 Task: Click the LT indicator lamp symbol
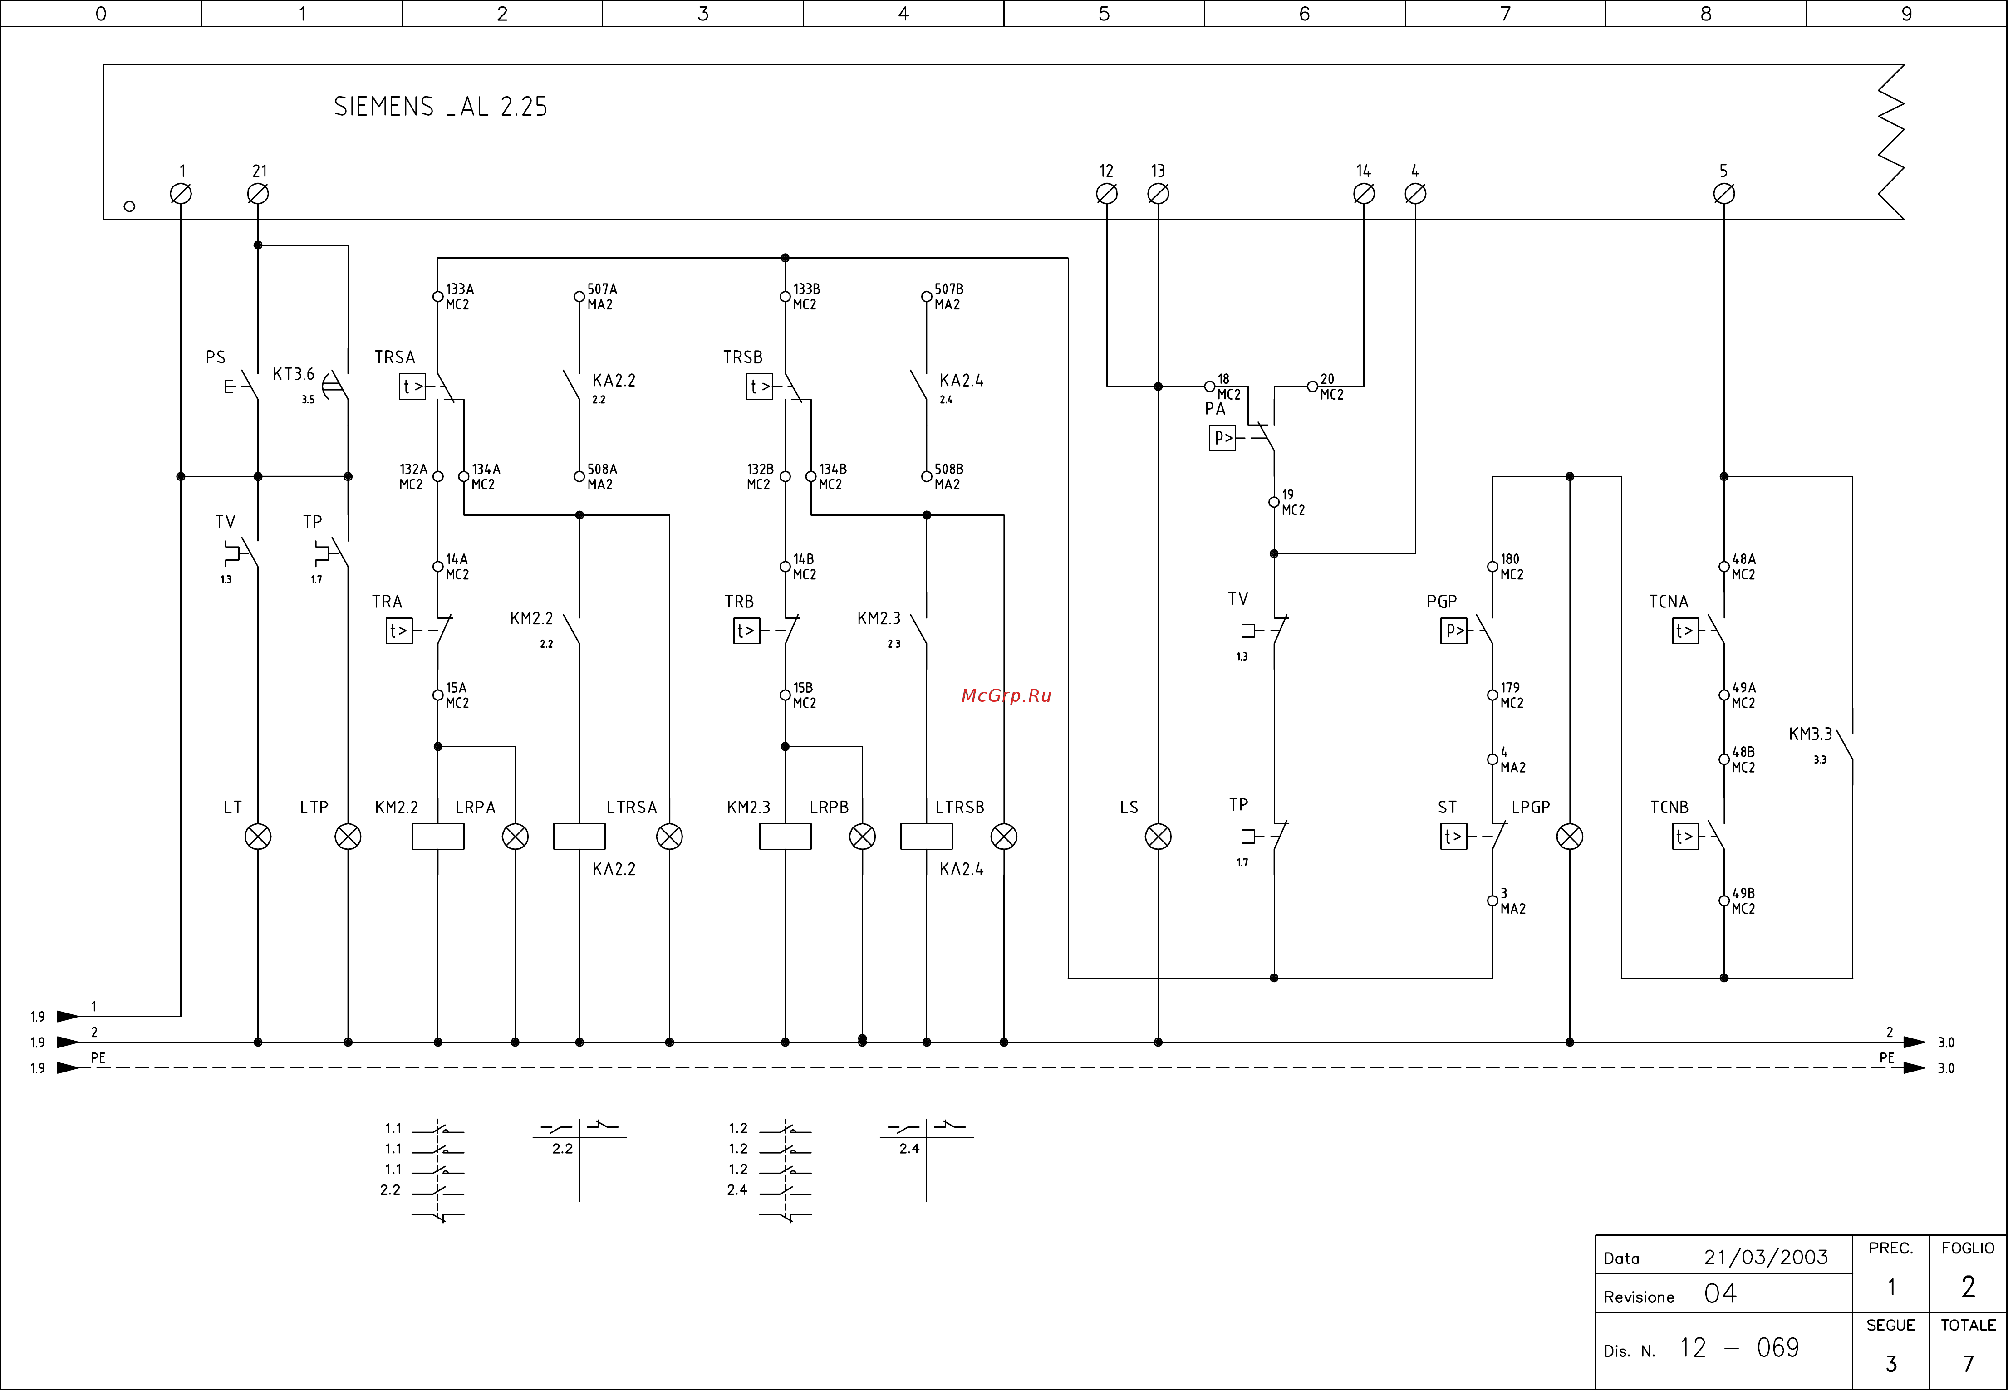point(258,837)
